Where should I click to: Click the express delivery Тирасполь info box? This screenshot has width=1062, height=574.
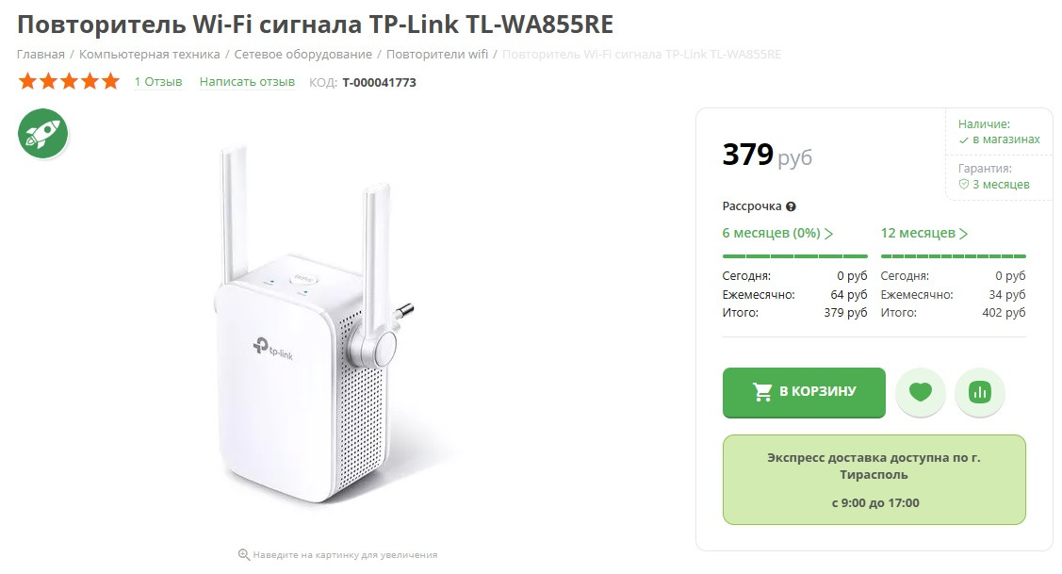874,480
